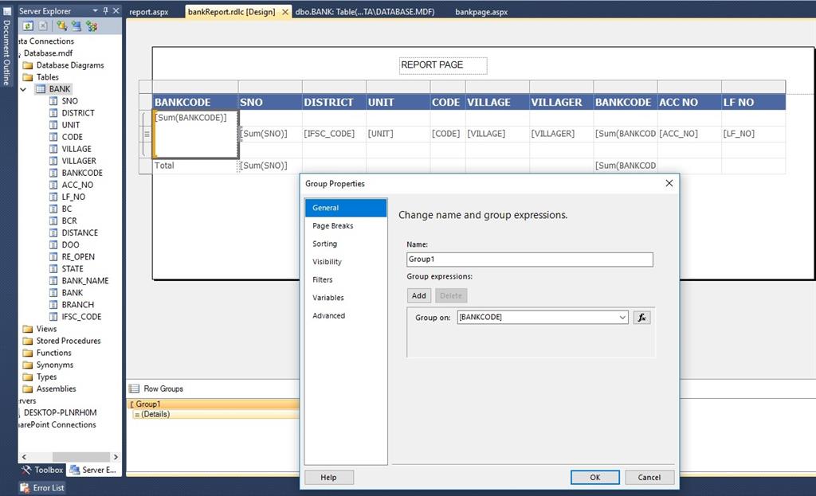
Task: Click the Connect to SharePoint/Services icon
Action: 92,26
